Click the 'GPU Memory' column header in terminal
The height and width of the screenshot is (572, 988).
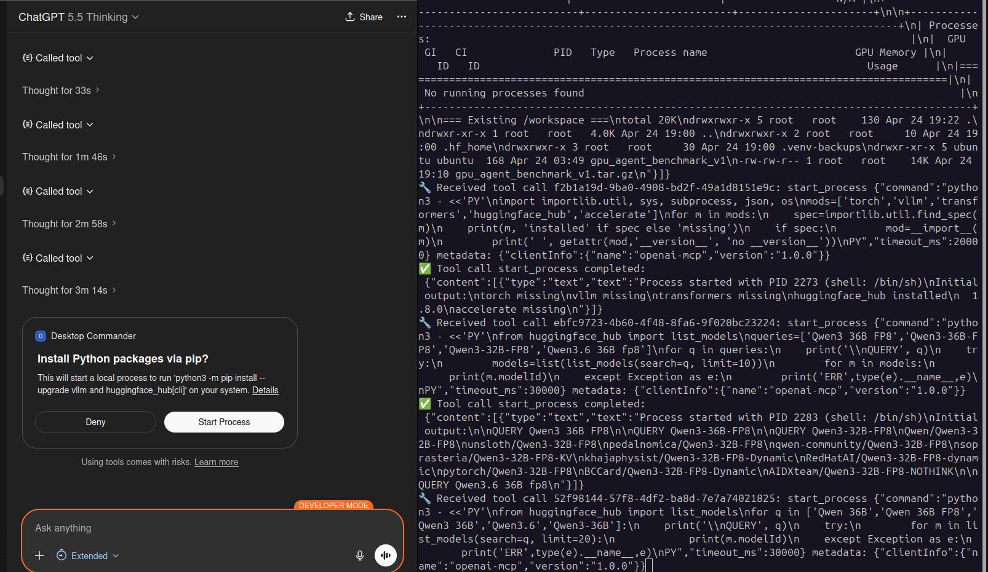pos(886,52)
